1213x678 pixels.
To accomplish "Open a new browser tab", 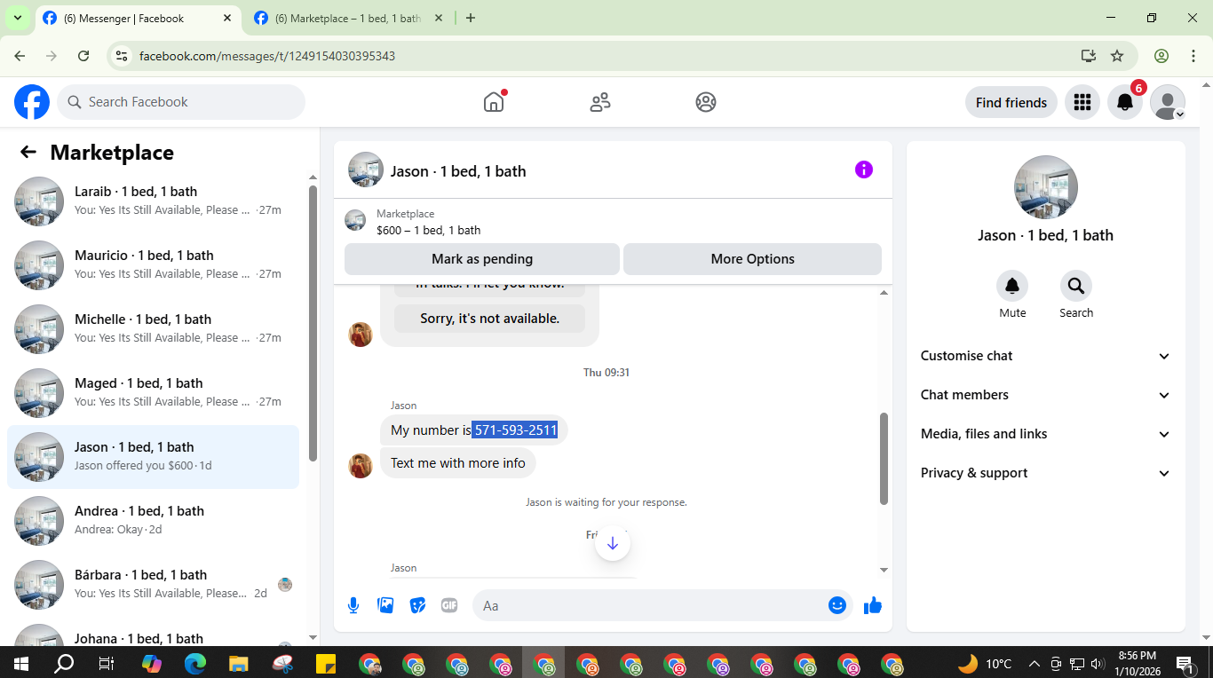I will [x=471, y=18].
